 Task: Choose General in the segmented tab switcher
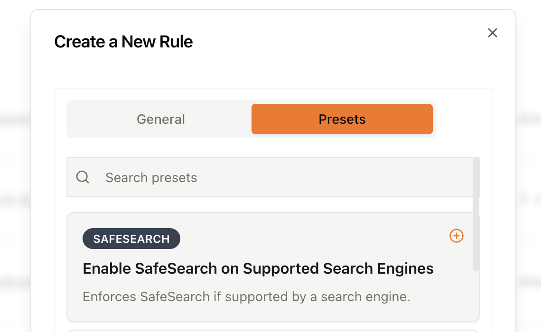(x=161, y=120)
